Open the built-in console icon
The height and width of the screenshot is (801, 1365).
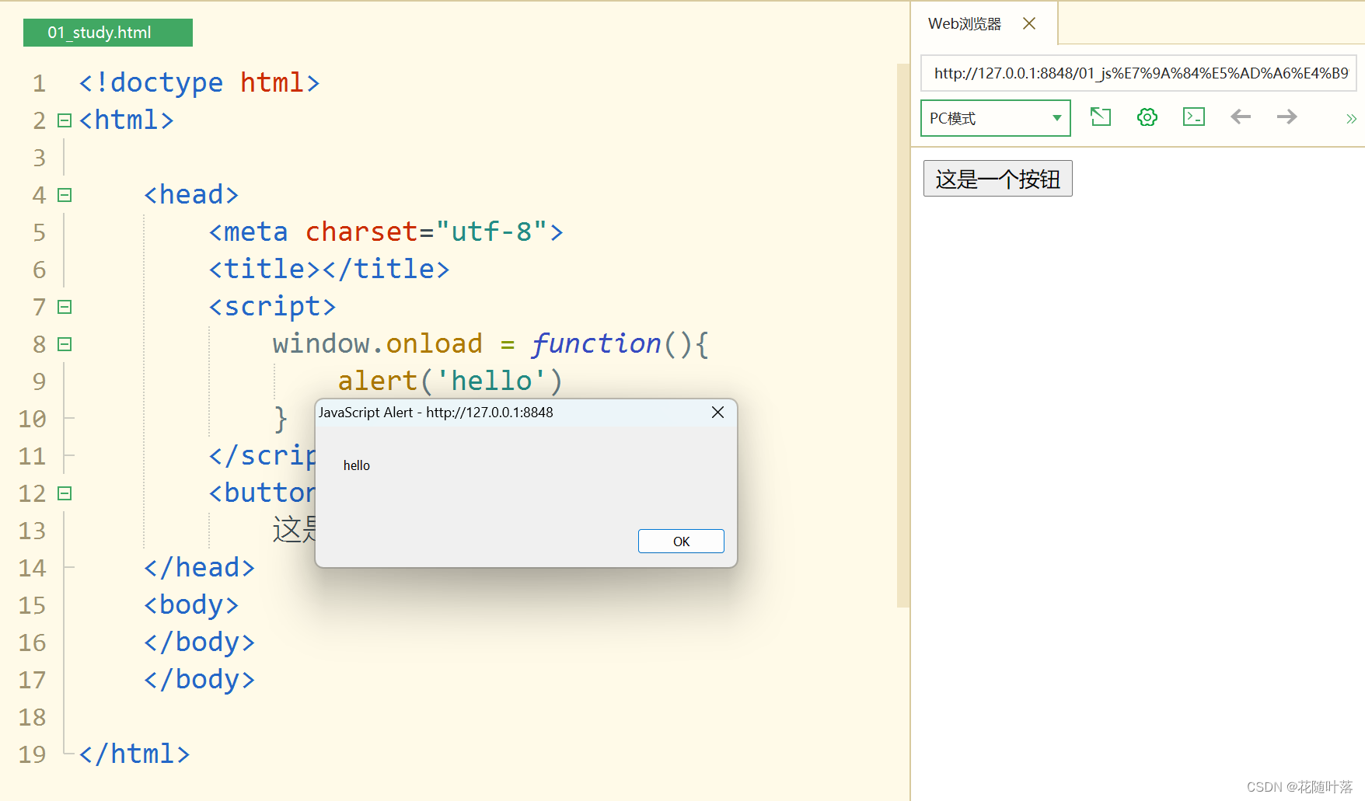point(1193,117)
